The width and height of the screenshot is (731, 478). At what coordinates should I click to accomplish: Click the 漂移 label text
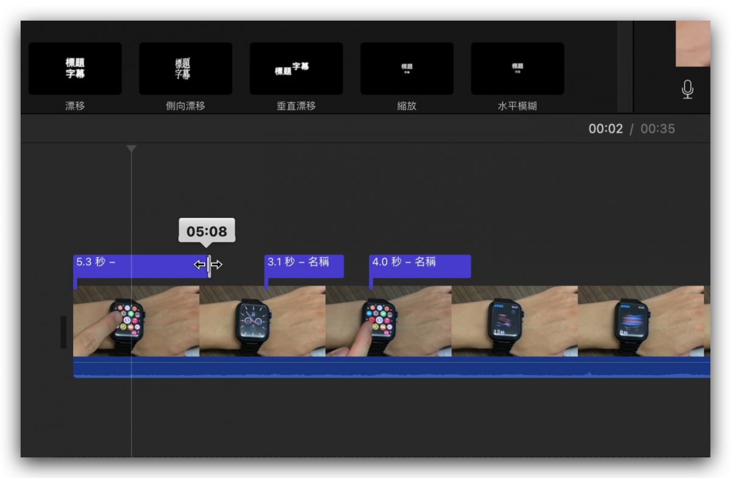tap(75, 106)
